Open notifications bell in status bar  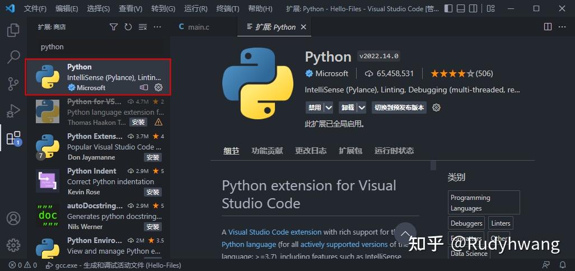563,265
